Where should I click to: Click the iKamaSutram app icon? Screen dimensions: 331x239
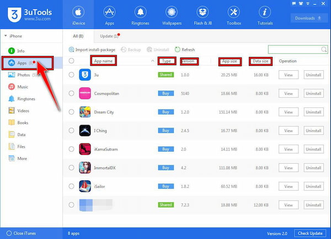pyautogui.click(x=85, y=149)
